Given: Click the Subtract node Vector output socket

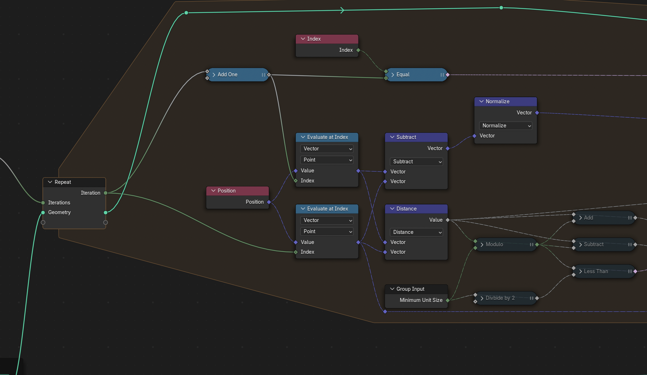Looking at the screenshot, I should click(448, 148).
